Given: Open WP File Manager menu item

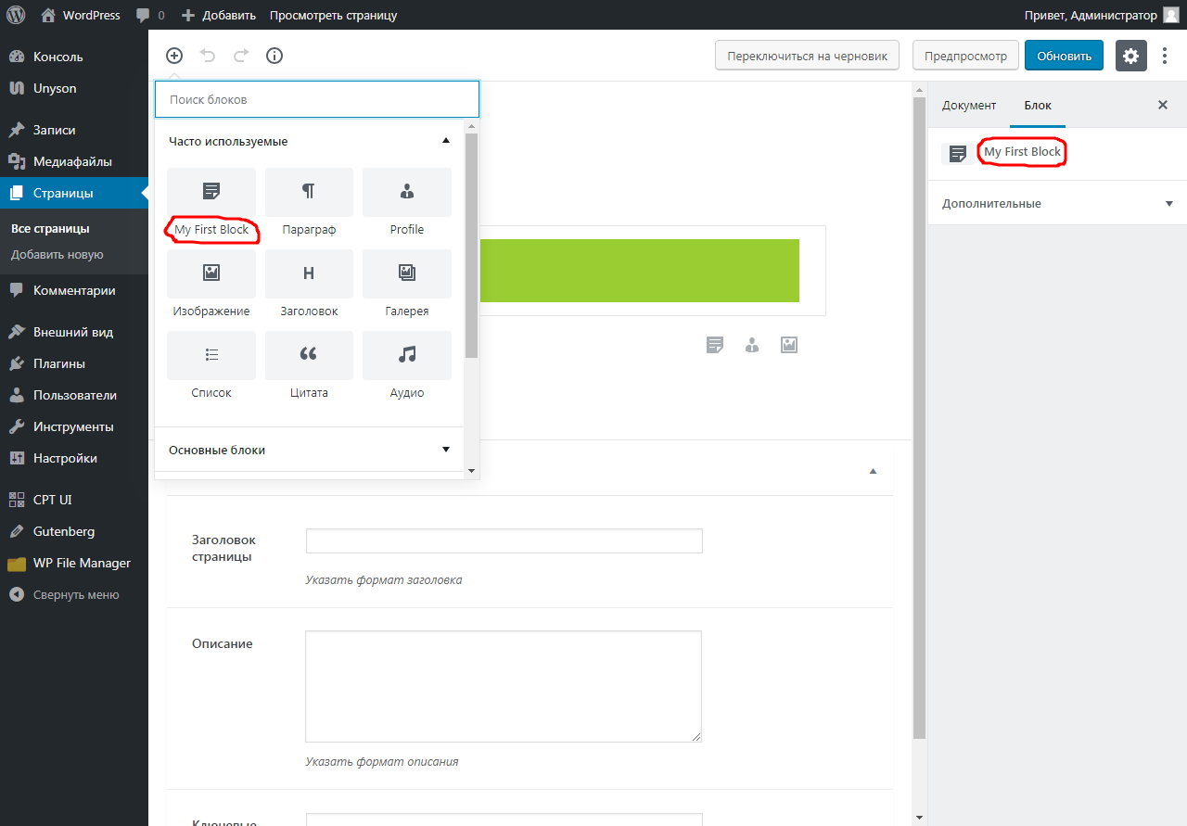Looking at the screenshot, I should (x=74, y=563).
